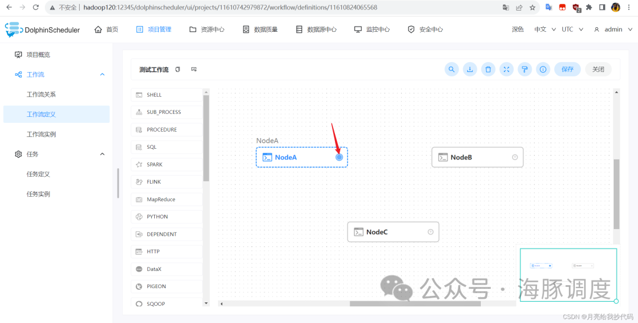Open 监控中心 in the top menu
Image resolution: width=638 pixels, height=323 pixels.
tap(372, 30)
